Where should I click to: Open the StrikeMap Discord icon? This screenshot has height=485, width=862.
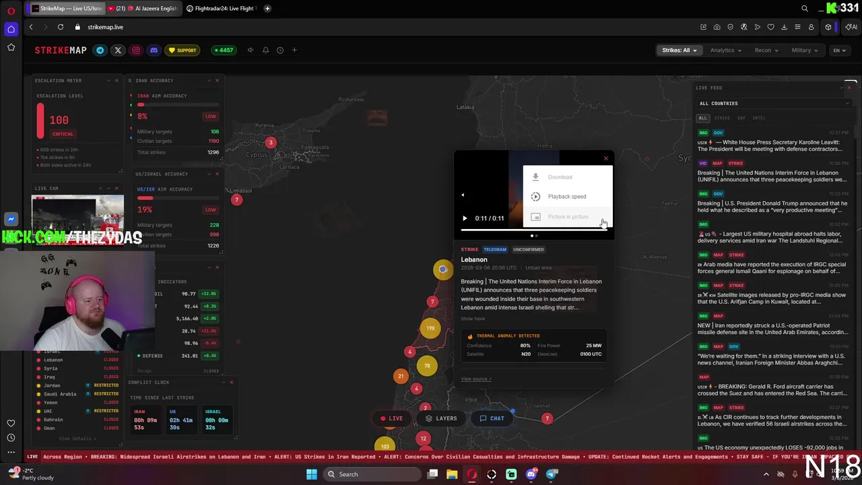click(x=154, y=50)
